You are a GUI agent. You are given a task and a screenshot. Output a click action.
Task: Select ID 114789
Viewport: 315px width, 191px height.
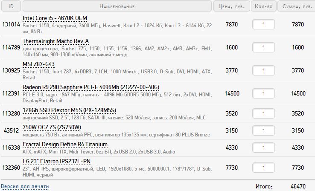click(11, 48)
